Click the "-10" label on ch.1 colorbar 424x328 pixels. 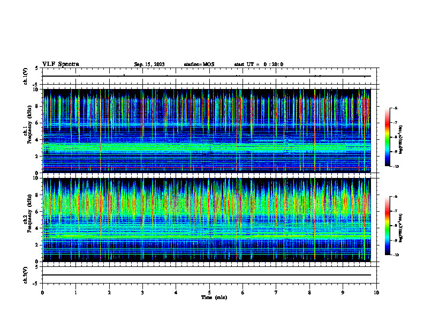(x=396, y=167)
